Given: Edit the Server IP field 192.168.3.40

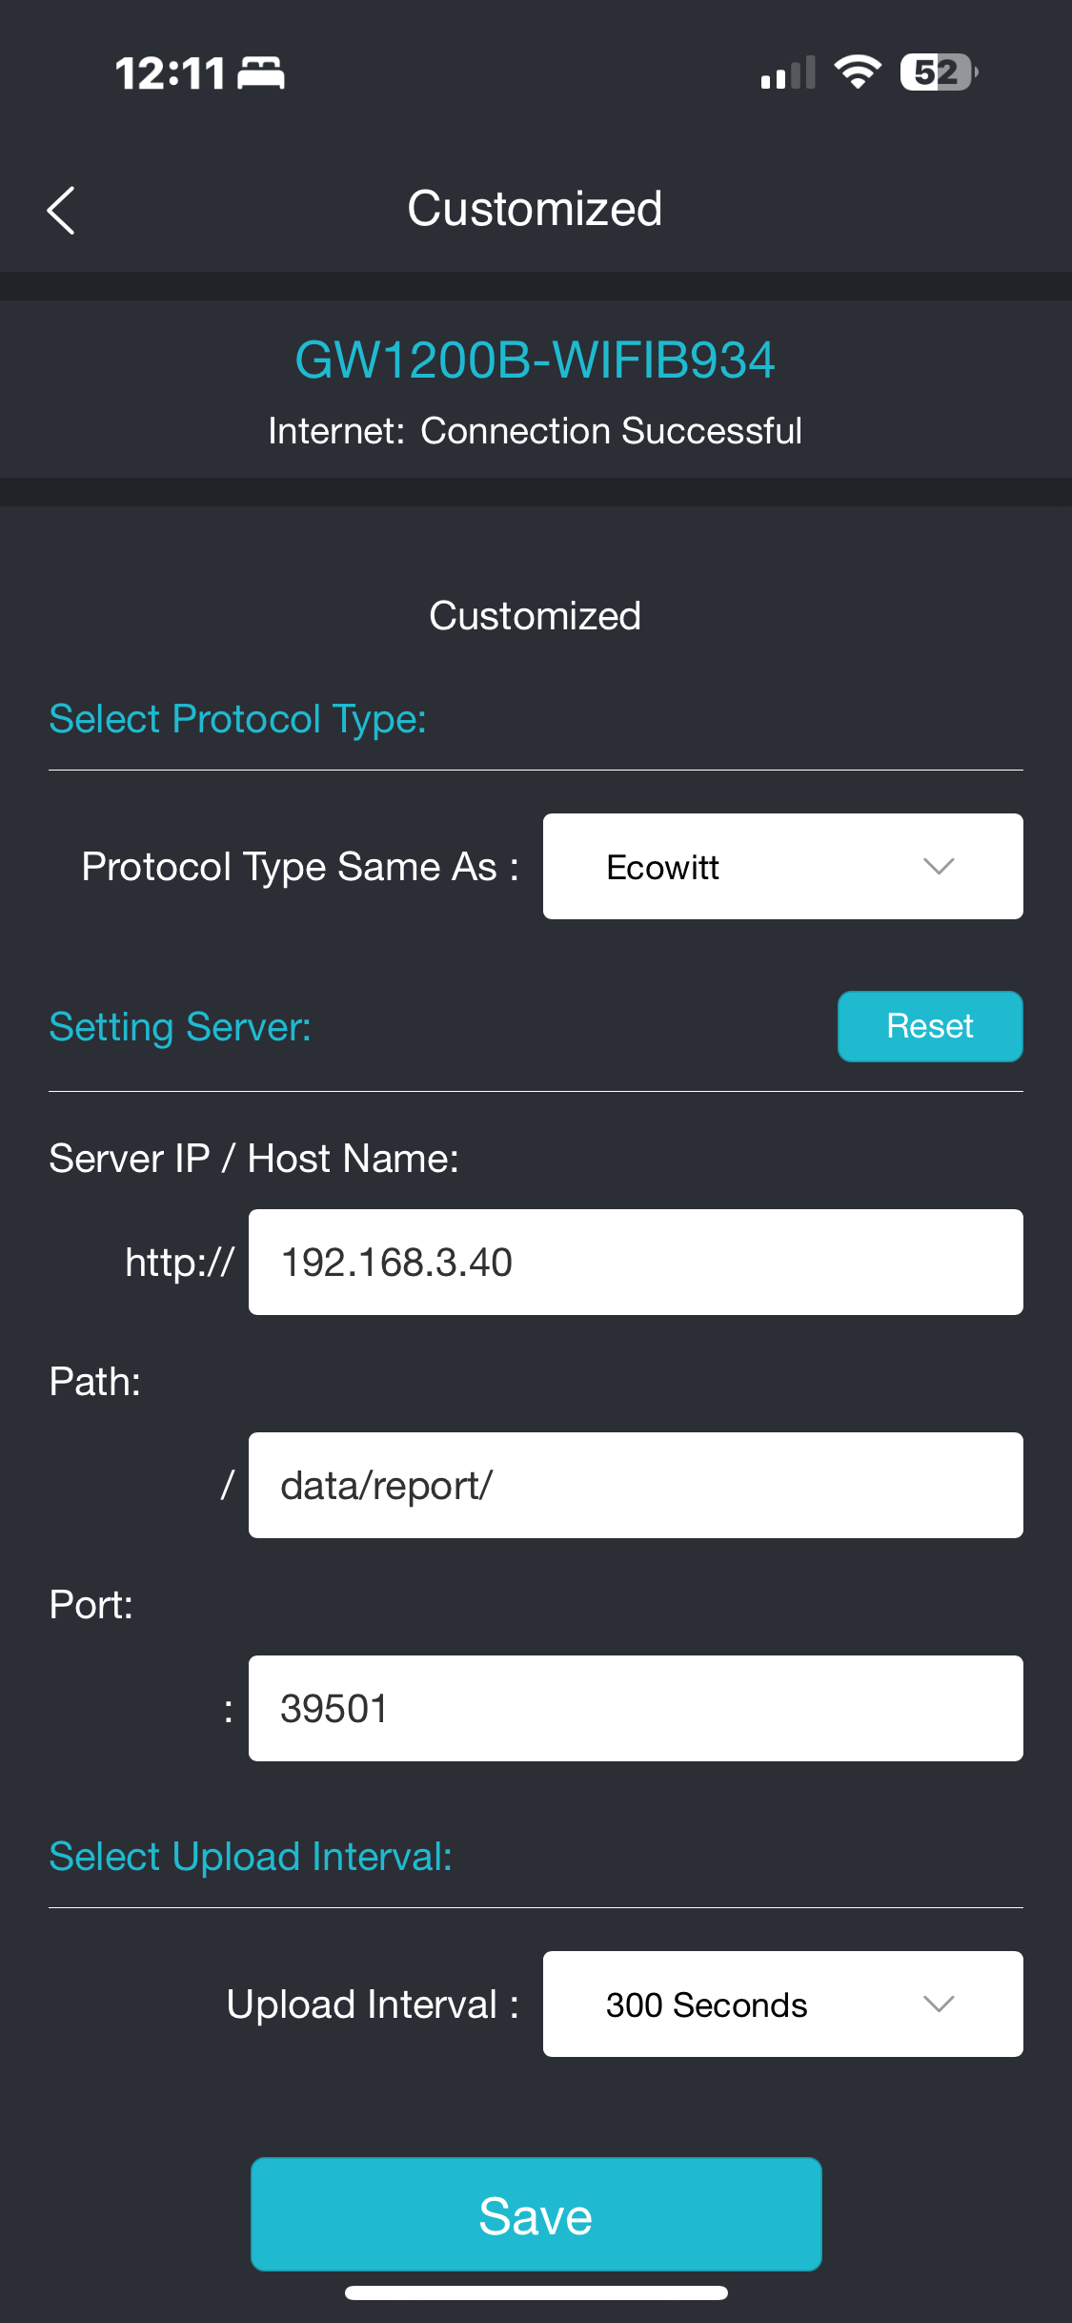Looking at the screenshot, I should click(636, 1262).
